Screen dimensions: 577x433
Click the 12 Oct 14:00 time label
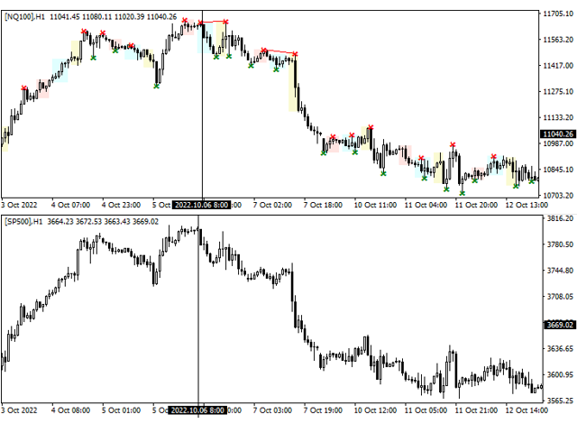(527, 410)
